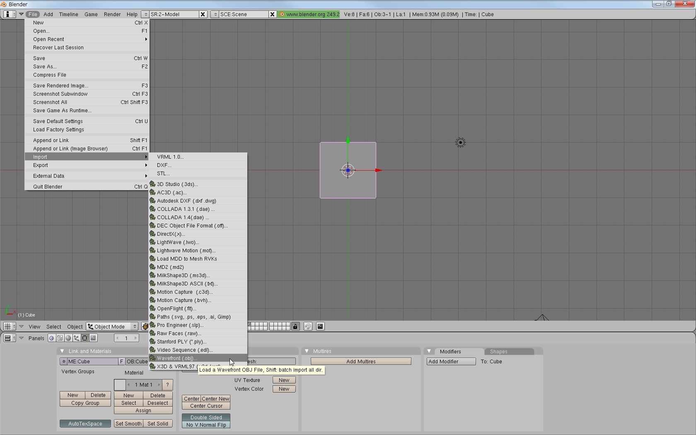The height and width of the screenshot is (435, 696).
Task: Click the layer lock icon in 3D header
Action: [295, 326]
